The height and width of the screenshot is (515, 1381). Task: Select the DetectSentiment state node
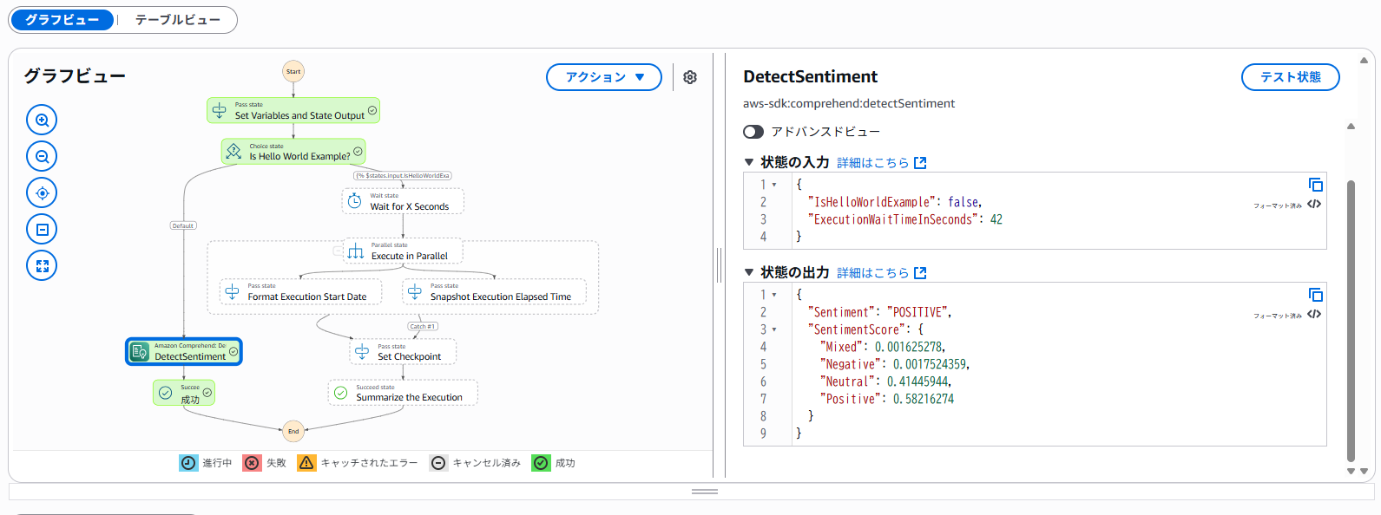[184, 351]
